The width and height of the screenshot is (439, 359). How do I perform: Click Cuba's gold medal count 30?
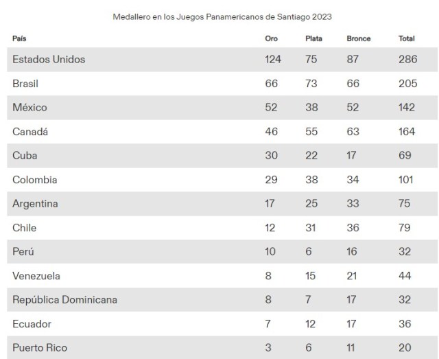pyautogui.click(x=272, y=156)
